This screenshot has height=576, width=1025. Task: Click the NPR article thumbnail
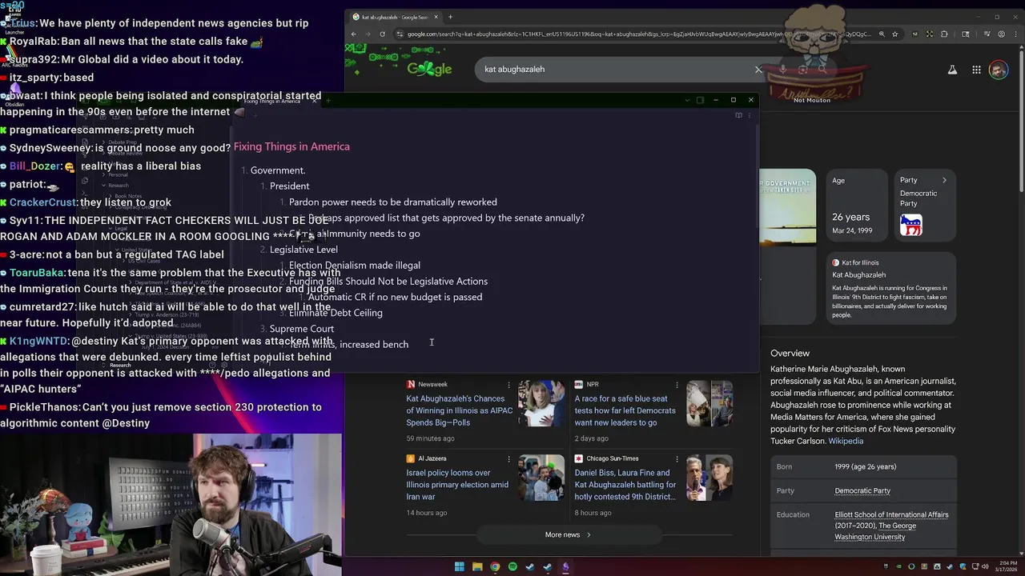pos(709,403)
